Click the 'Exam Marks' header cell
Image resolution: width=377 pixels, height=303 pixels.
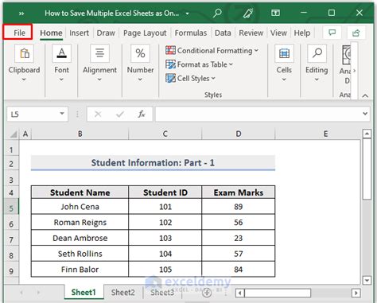point(239,192)
